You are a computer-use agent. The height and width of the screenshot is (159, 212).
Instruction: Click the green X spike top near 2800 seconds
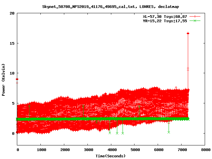(83, 106)
